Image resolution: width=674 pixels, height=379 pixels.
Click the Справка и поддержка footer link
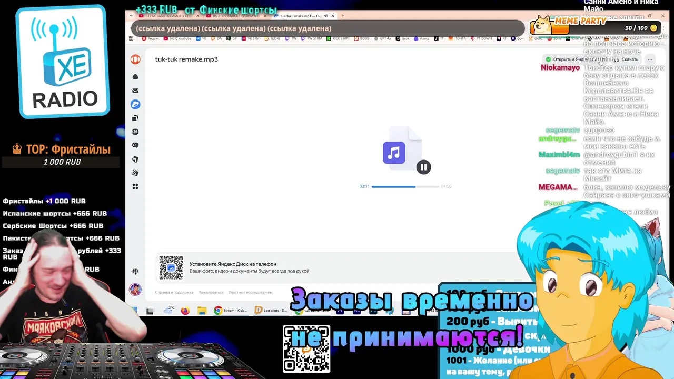click(x=174, y=292)
